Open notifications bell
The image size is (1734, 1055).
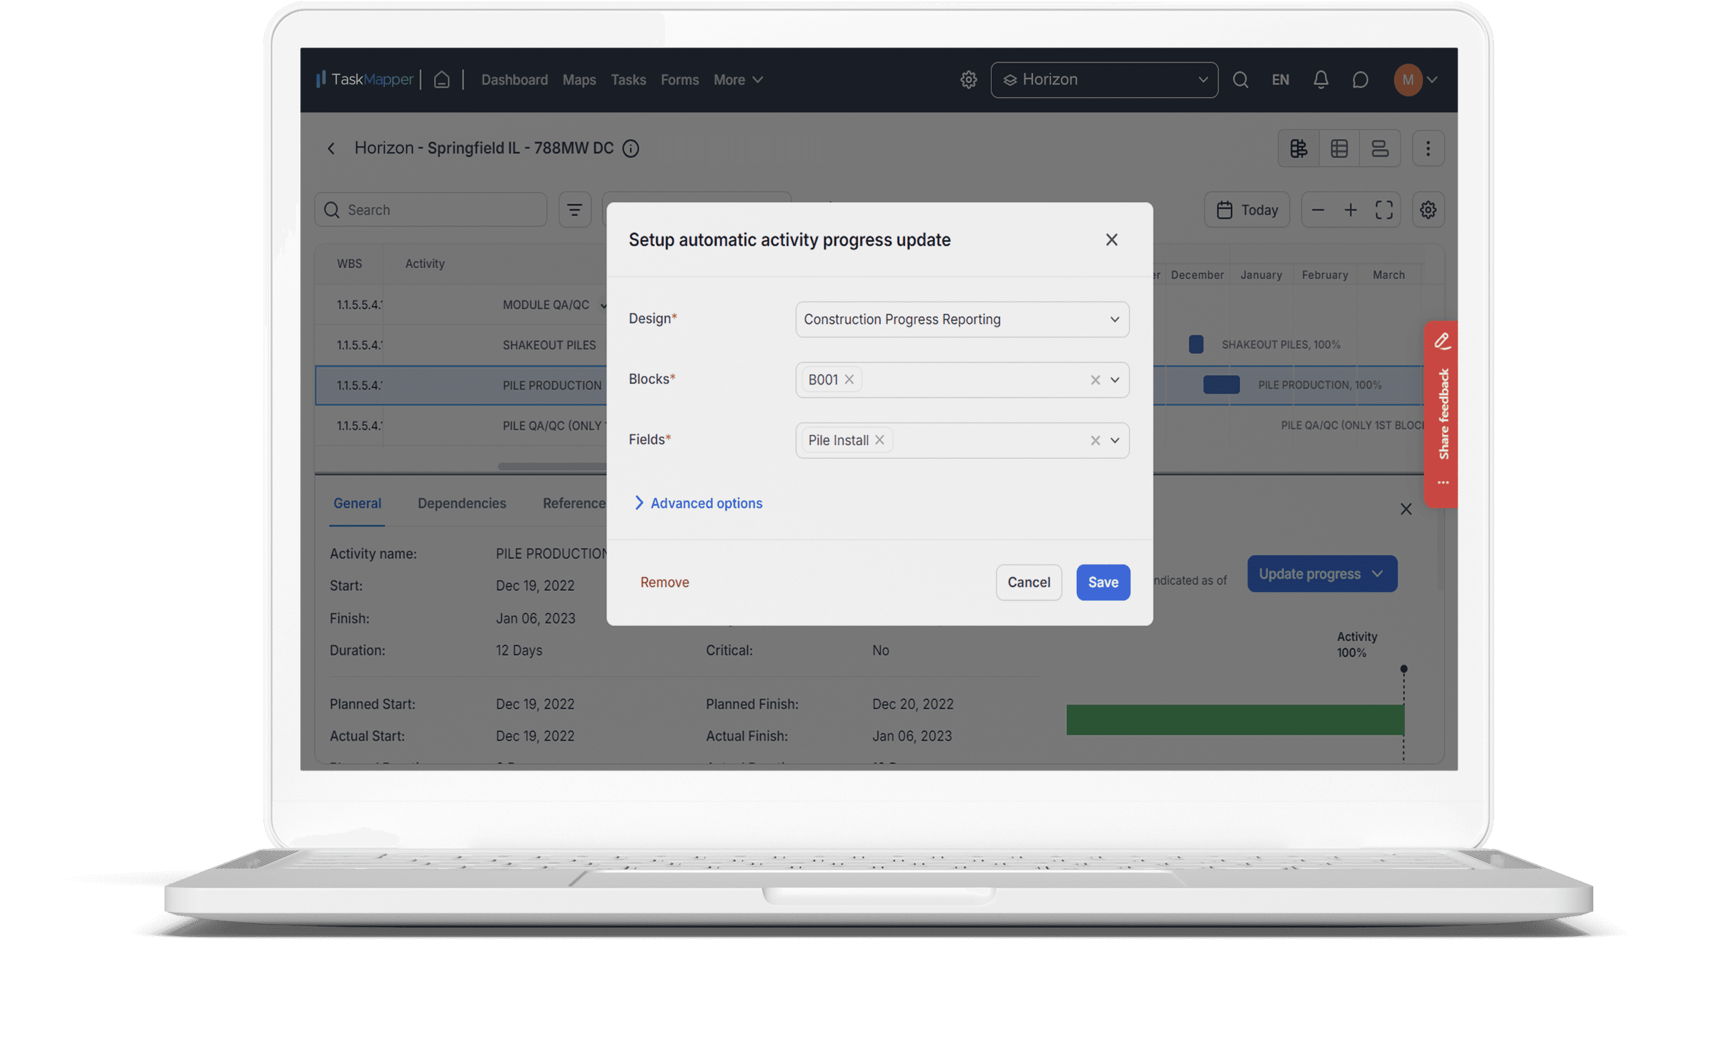pos(1320,79)
